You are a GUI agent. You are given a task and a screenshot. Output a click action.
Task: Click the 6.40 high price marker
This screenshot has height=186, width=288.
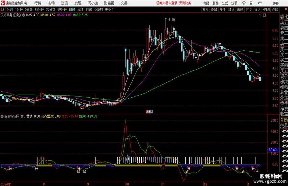(x=172, y=20)
